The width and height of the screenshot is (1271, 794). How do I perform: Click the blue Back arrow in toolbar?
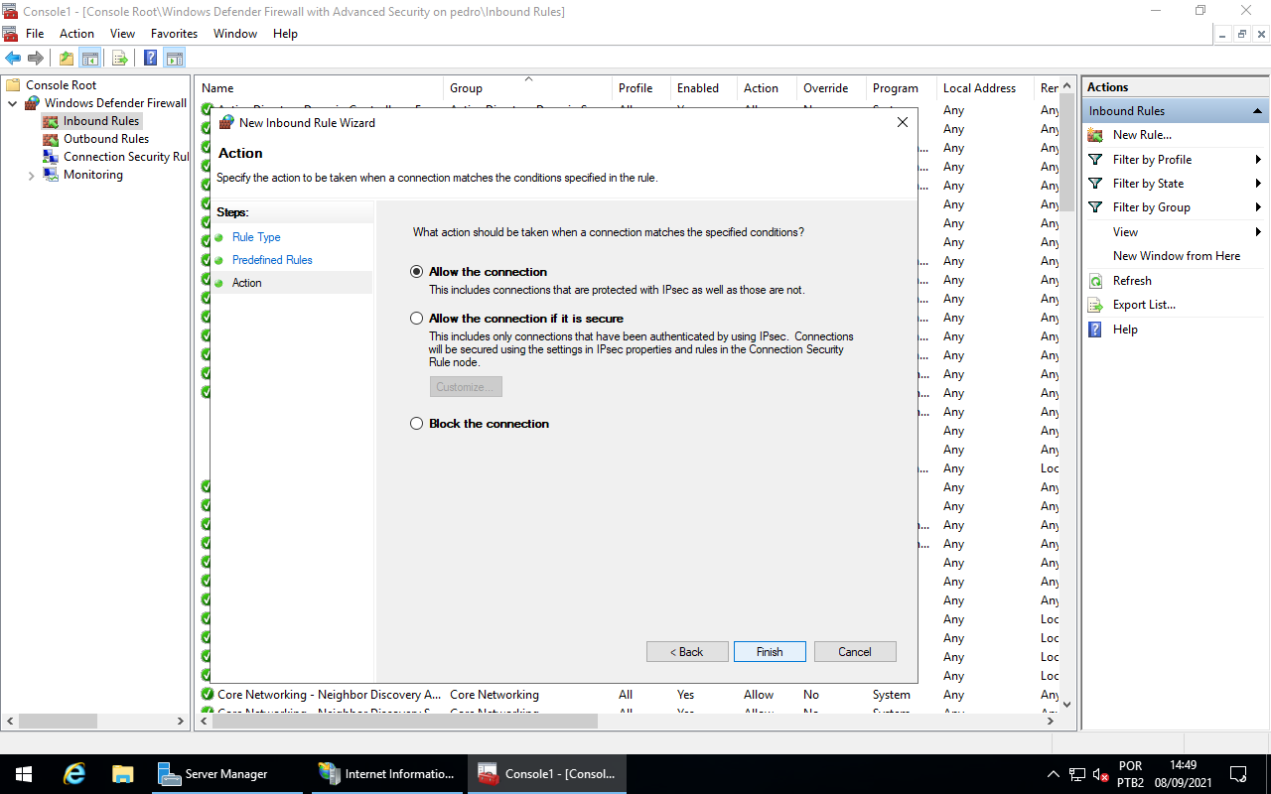pyautogui.click(x=13, y=58)
